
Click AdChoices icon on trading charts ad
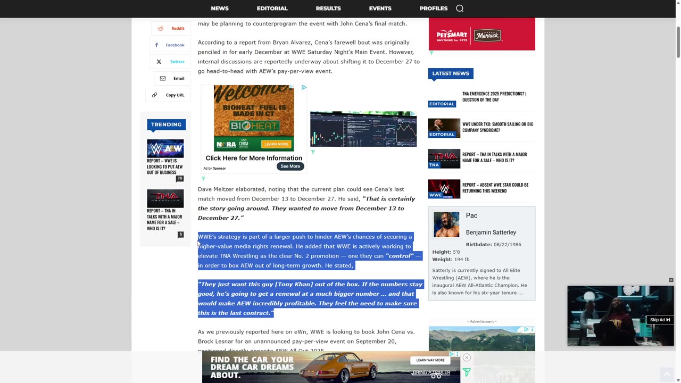(x=413, y=114)
